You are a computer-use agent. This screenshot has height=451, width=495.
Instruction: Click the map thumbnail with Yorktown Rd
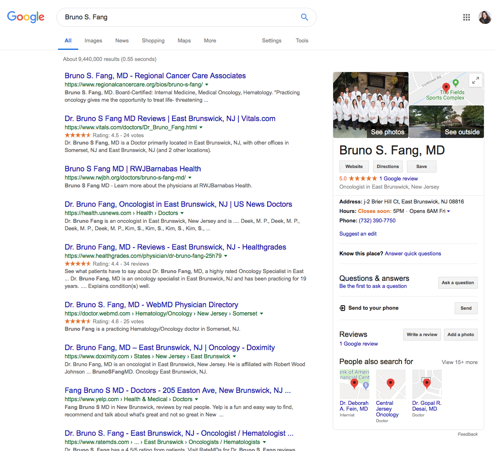coord(446,89)
